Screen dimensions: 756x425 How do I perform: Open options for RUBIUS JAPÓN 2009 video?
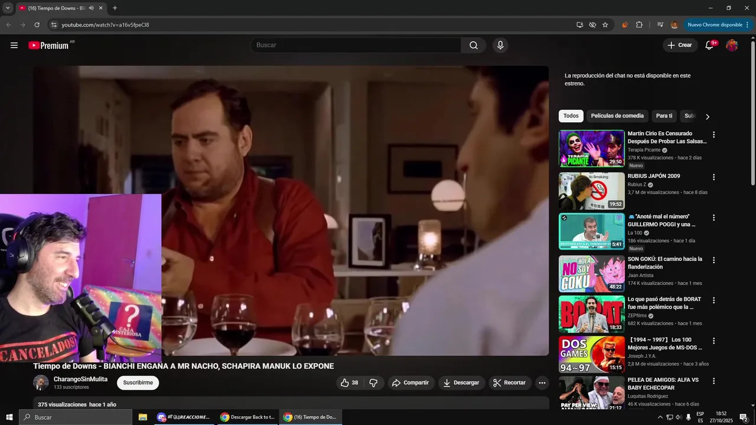[713, 177]
